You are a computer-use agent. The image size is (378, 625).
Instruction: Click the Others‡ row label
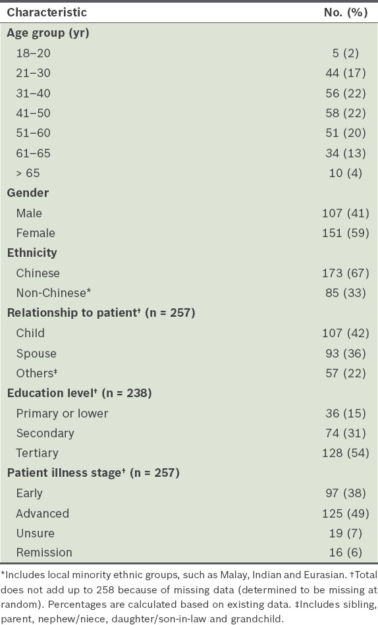(x=37, y=373)
